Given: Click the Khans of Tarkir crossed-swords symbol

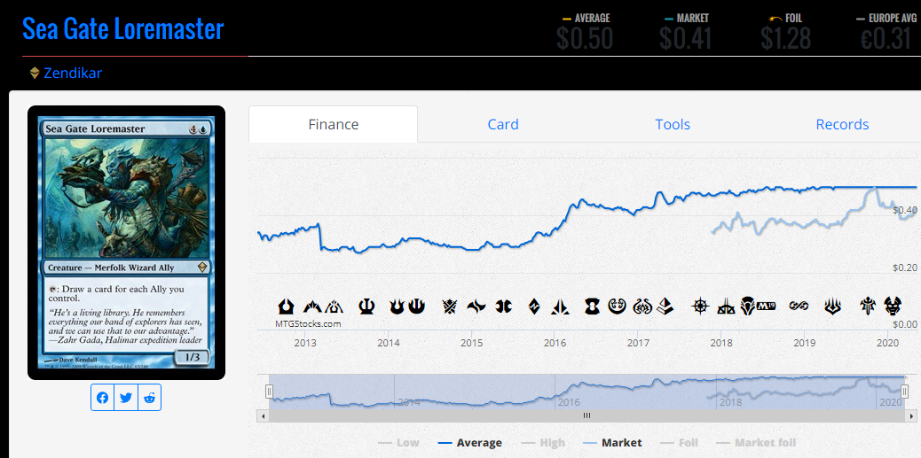Looking at the screenshot, I should click(x=450, y=307).
